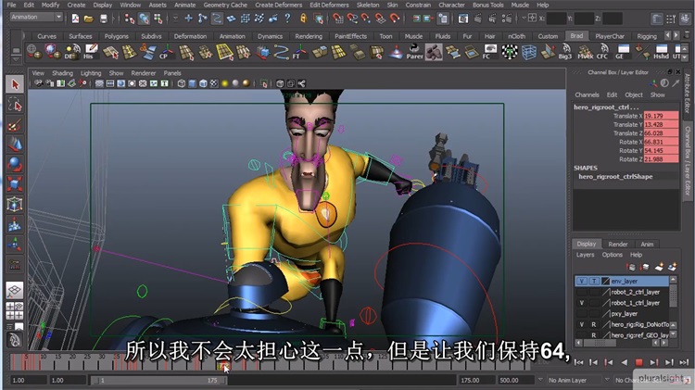Toggle visibility of hero_rig:Rig_DoNotTouch layer
695x390 pixels.
tap(582, 324)
